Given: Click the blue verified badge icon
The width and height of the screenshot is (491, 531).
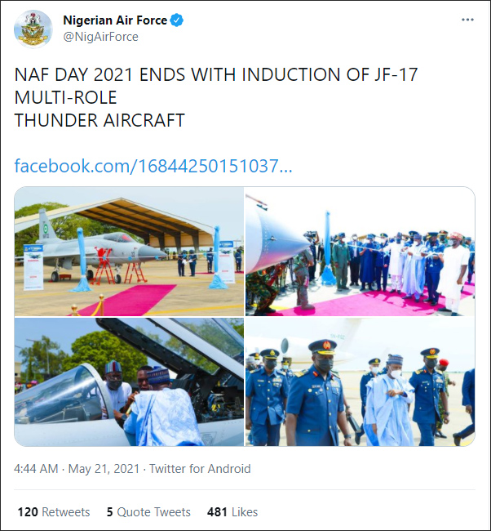Looking at the screenshot, I should pos(177,20).
